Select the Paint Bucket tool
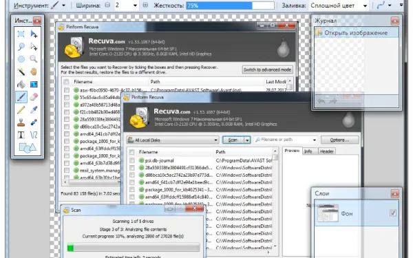This screenshot has width=413, height=258. click(21, 84)
